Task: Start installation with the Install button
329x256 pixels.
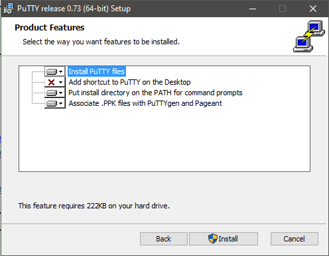Action: pyautogui.click(x=224, y=239)
